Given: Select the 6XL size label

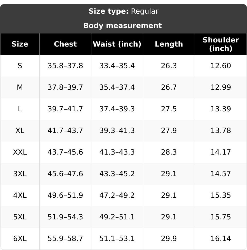Looking at the screenshot, I should pos(20,238).
